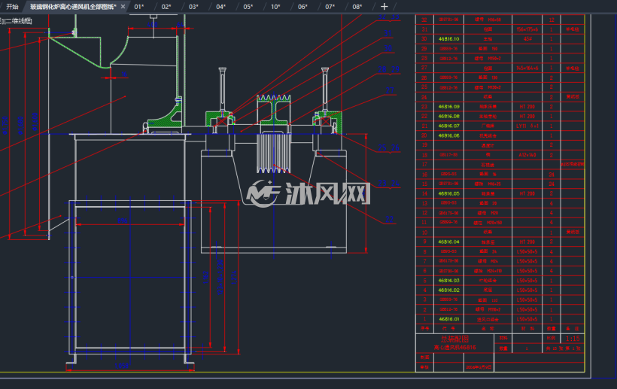Viewport: 617px width, 389px height.
Task: Click the 二维线框 visual style label
Action: (x=19, y=21)
